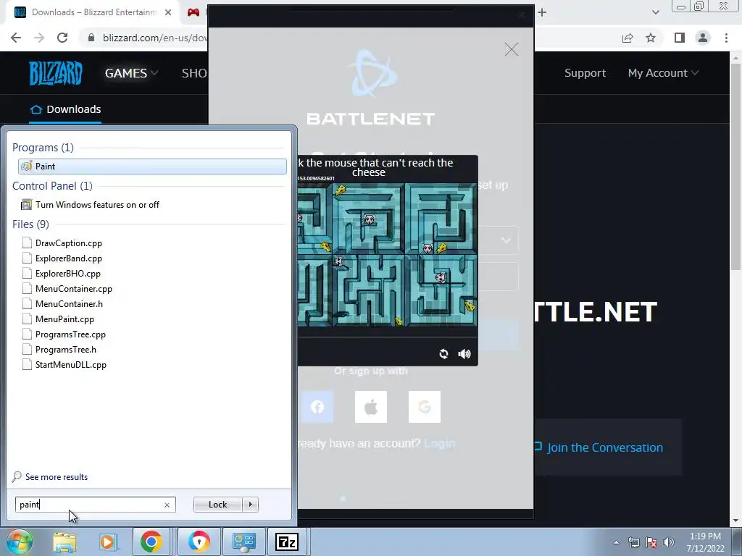Open the ProgramsTree.cpp file result
The width and height of the screenshot is (742, 556).
(70, 334)
